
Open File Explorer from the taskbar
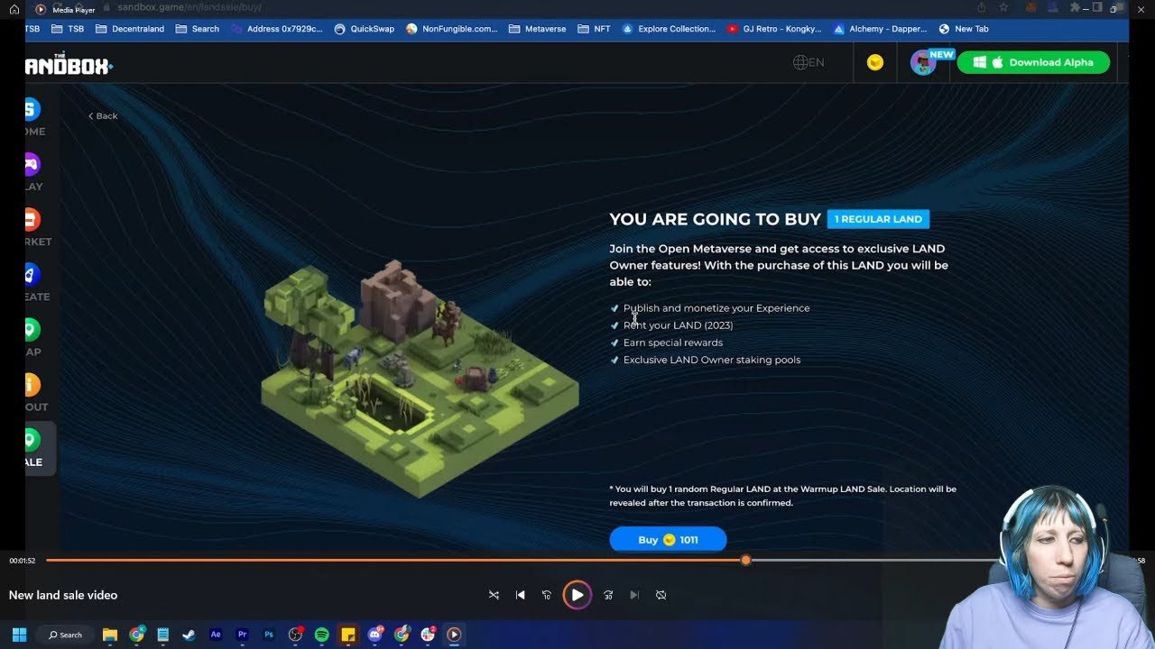click(110, 635)
